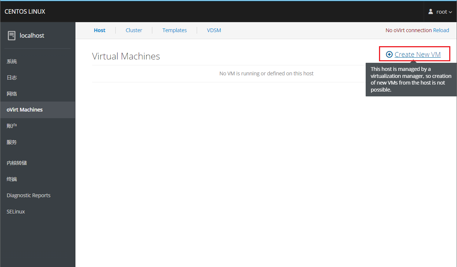Image resolution: width=457 pixels, height=267 pixels.
Task: Click the Reload link
Action: (441, 30)
